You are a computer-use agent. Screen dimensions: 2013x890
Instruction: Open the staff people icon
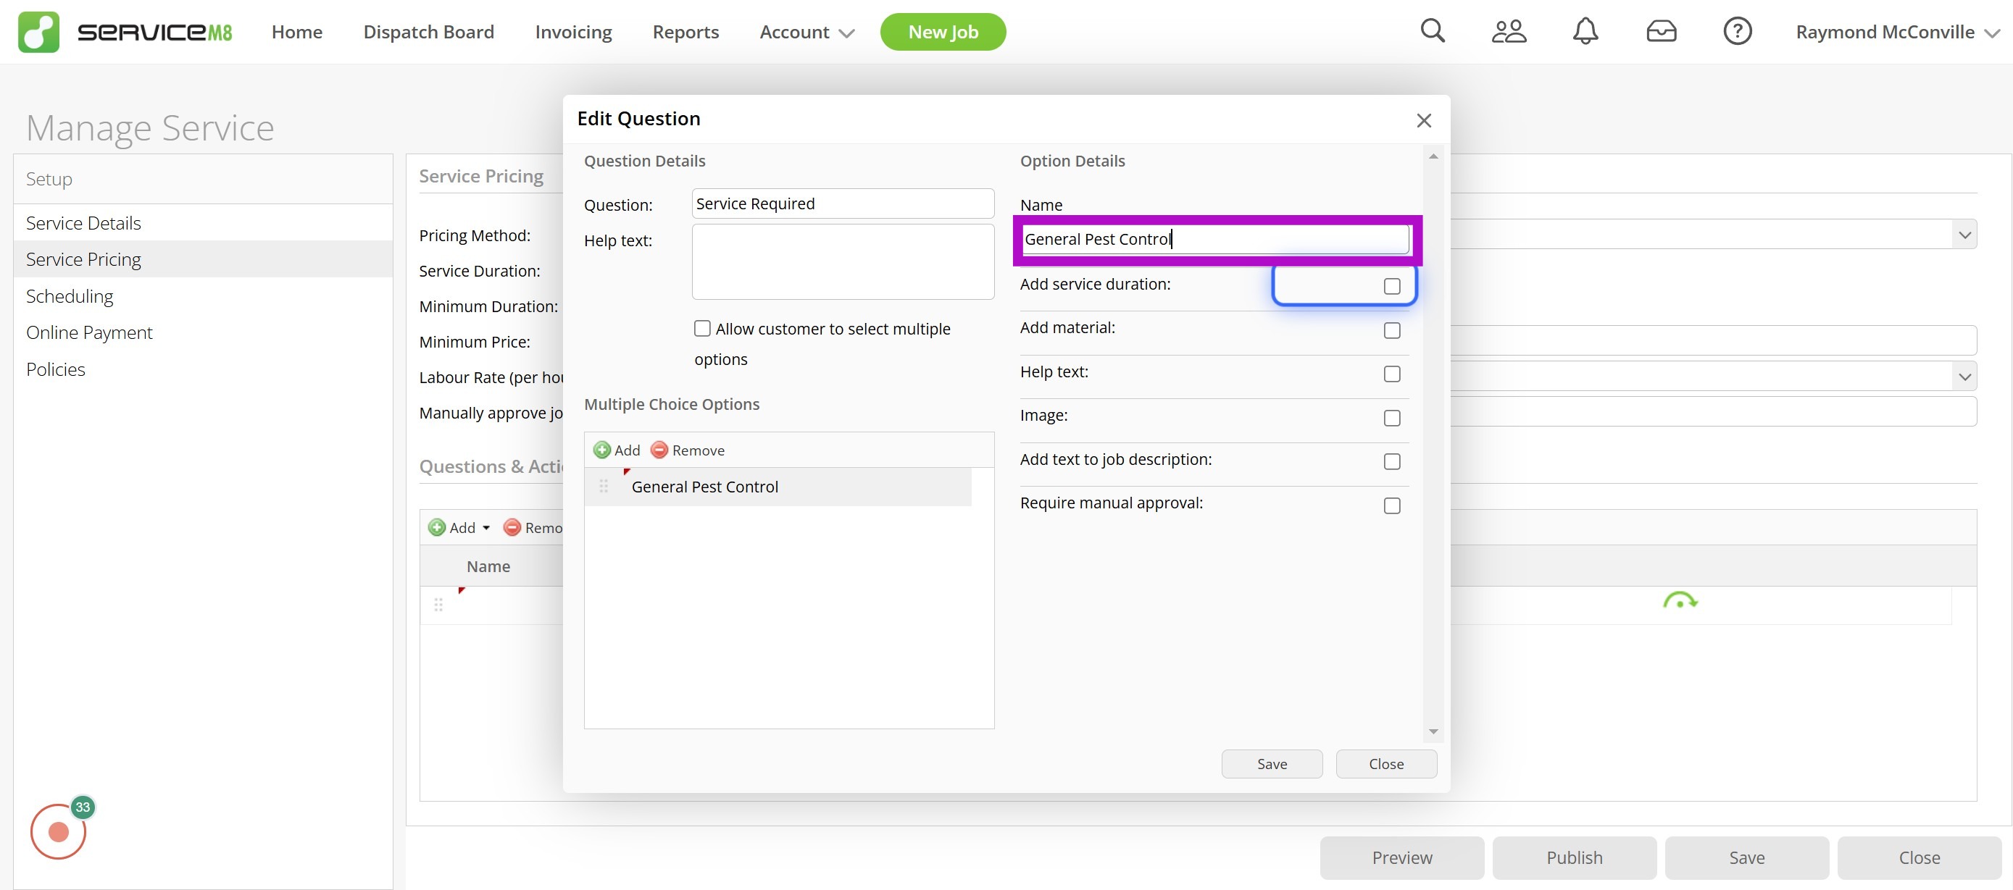coord(1508,31)
